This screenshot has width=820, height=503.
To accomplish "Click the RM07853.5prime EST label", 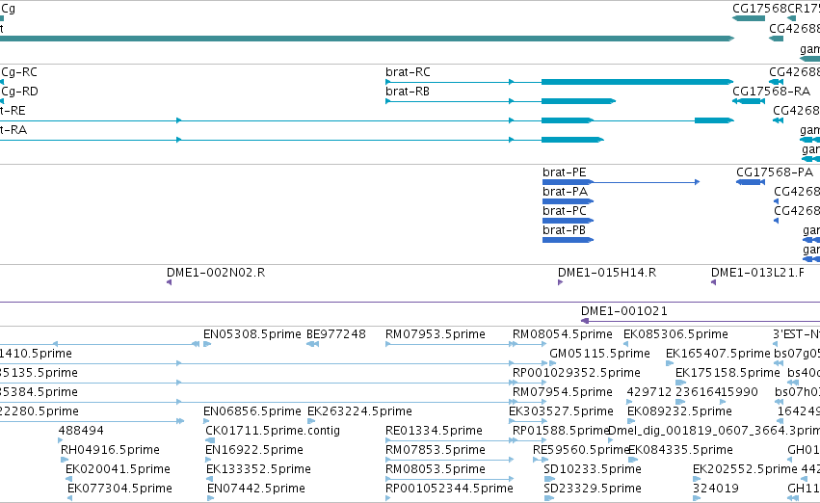I will tap(436, 450).
